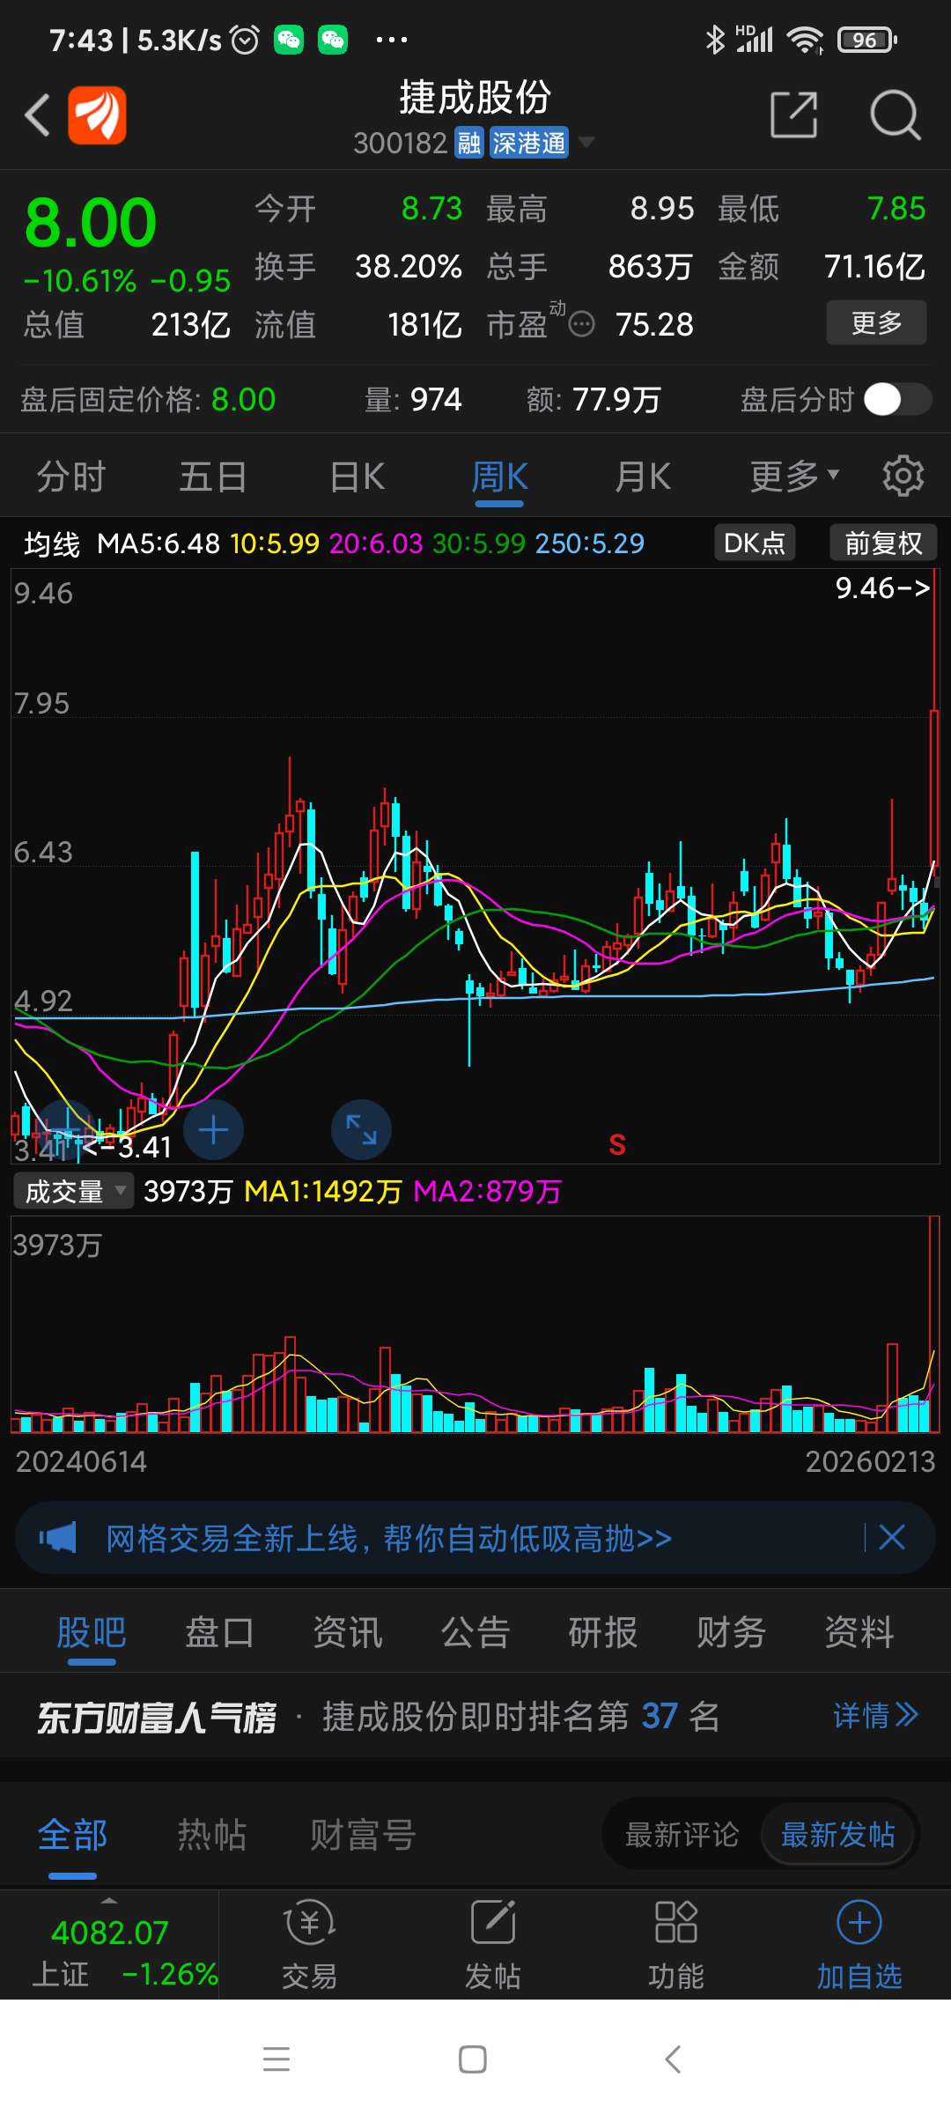Open the 股吧 tab

click(92, 1632)
